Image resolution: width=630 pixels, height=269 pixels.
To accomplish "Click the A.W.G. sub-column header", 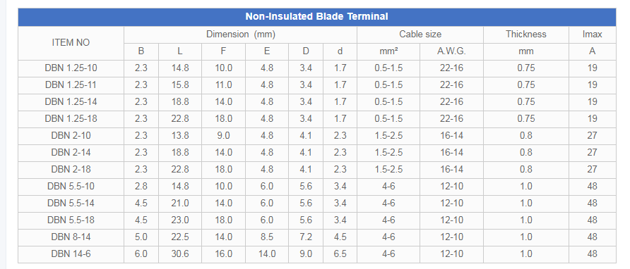I will tap(451, 51).
